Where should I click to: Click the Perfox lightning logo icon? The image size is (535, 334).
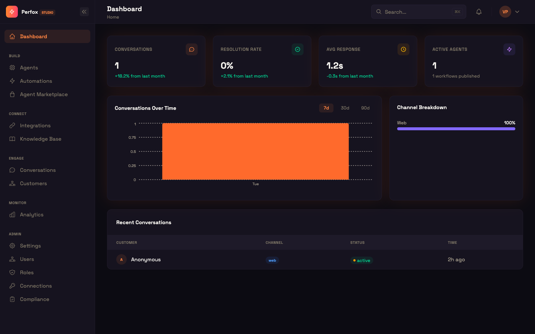click(12, 12)
